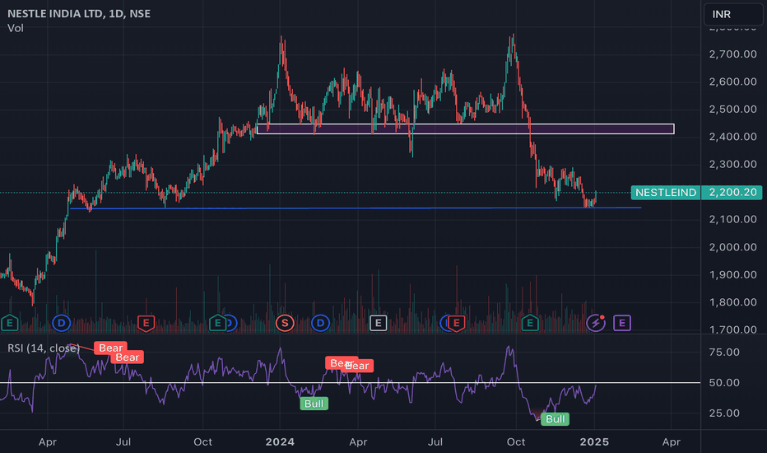Click the green E marker before April 2023

pos(9,323)
